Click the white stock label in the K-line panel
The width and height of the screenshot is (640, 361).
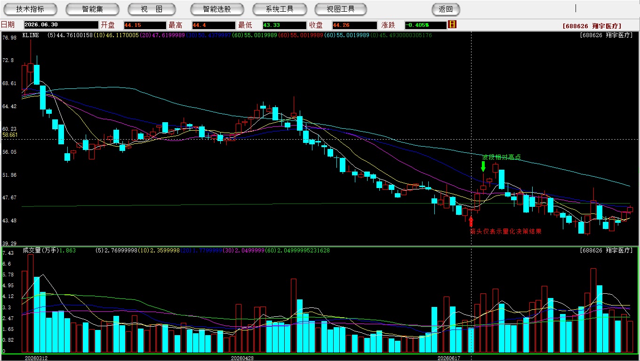point(607,35)
